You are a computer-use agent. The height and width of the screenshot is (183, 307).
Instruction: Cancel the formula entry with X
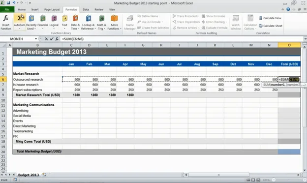point(46,39)
